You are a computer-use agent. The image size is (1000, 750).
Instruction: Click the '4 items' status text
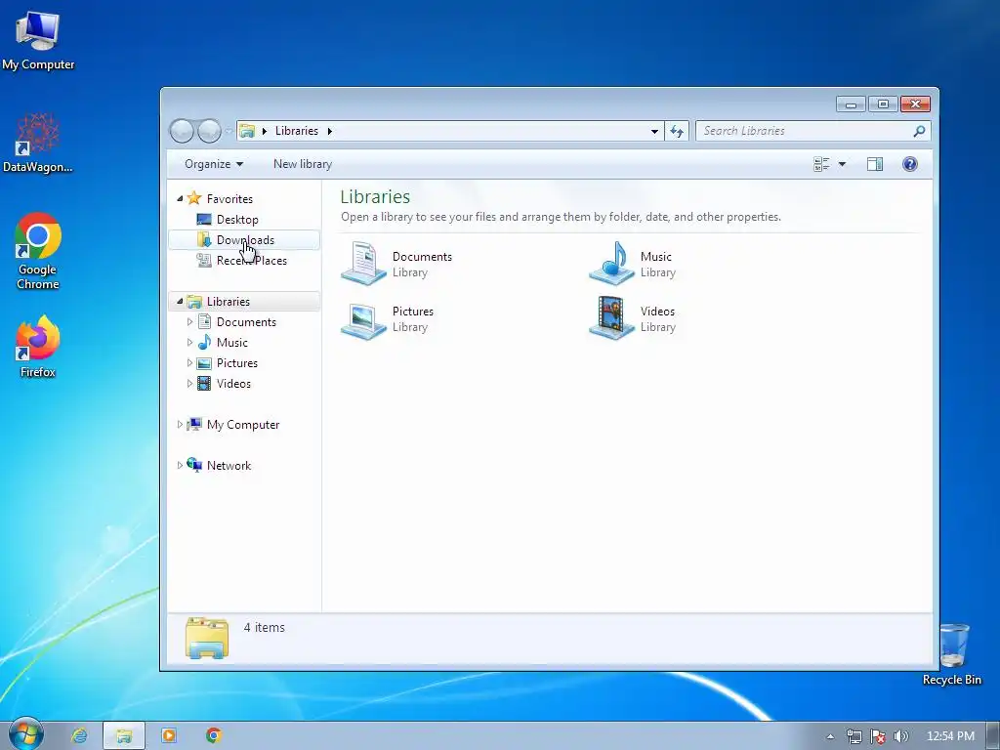pyautogui.click(x=264, y=628)
